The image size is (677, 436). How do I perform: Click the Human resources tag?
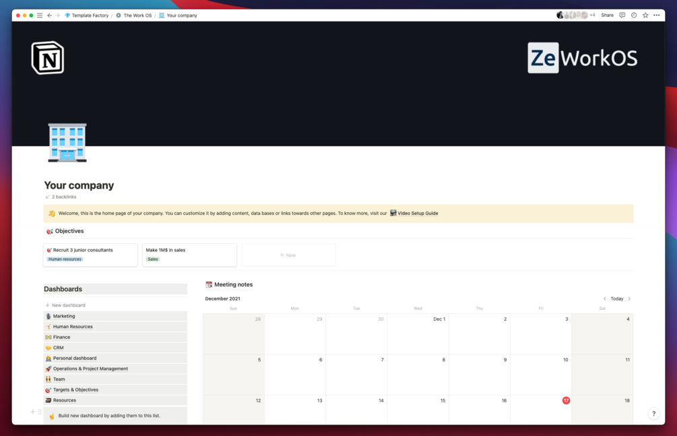(65, 259)
